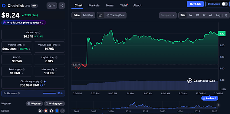This screenshot has width=230, height=114.
Task: Open the About tab
Action: click(x=137, y=5)
